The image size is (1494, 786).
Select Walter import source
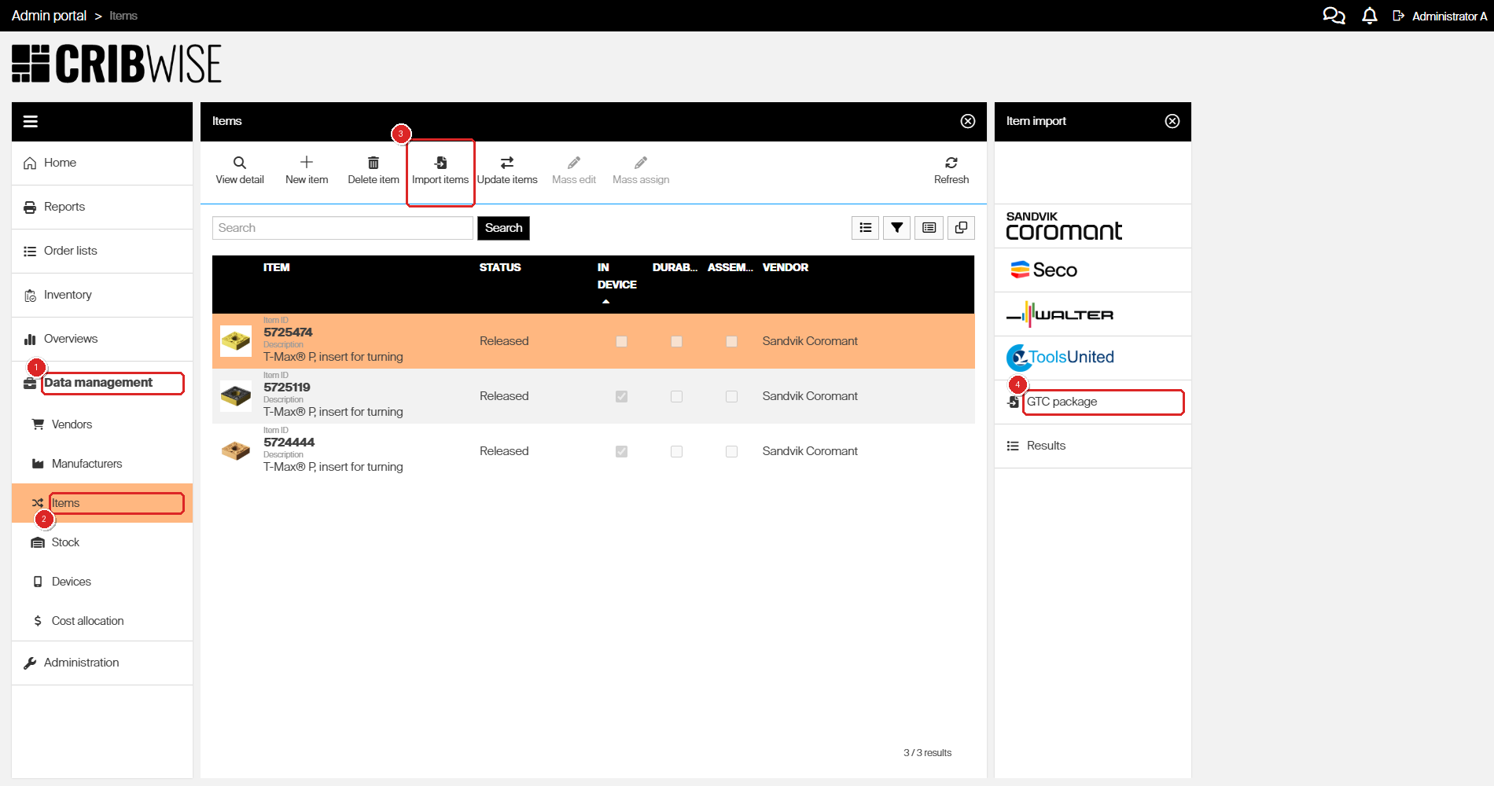1093,314
